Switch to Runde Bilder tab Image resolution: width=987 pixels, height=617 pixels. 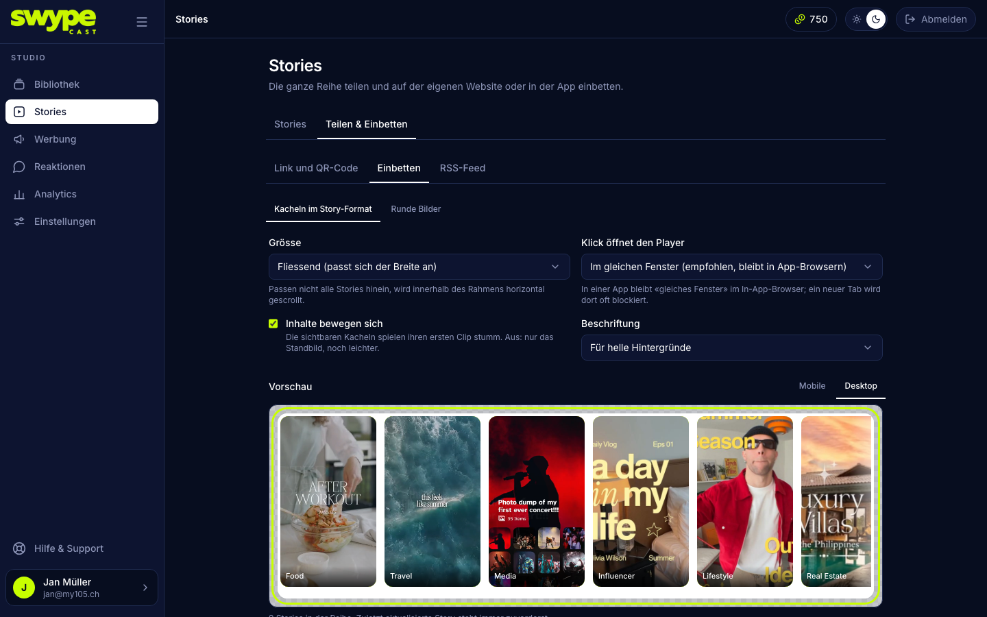pyautogui.click(x=416, y=209)
